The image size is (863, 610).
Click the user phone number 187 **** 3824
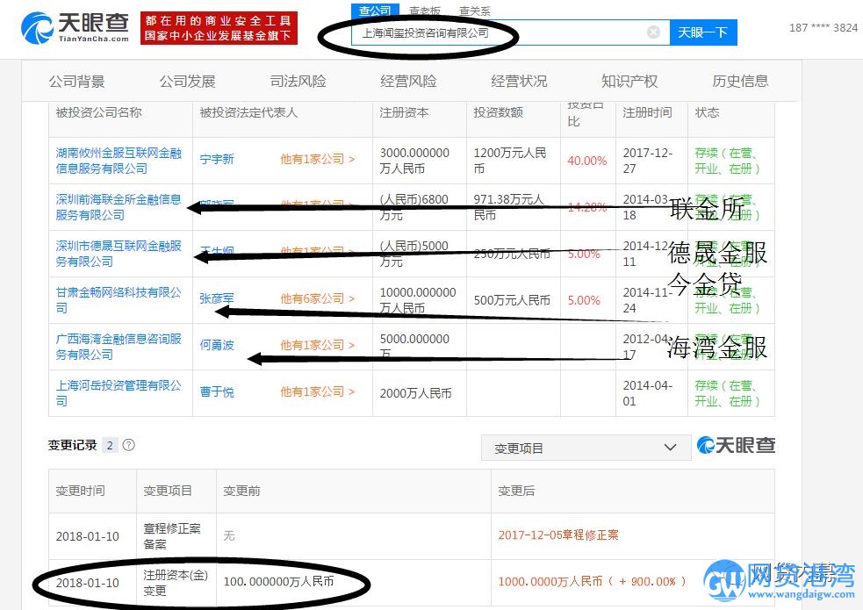pyautogui.click(x=823, y=27)
